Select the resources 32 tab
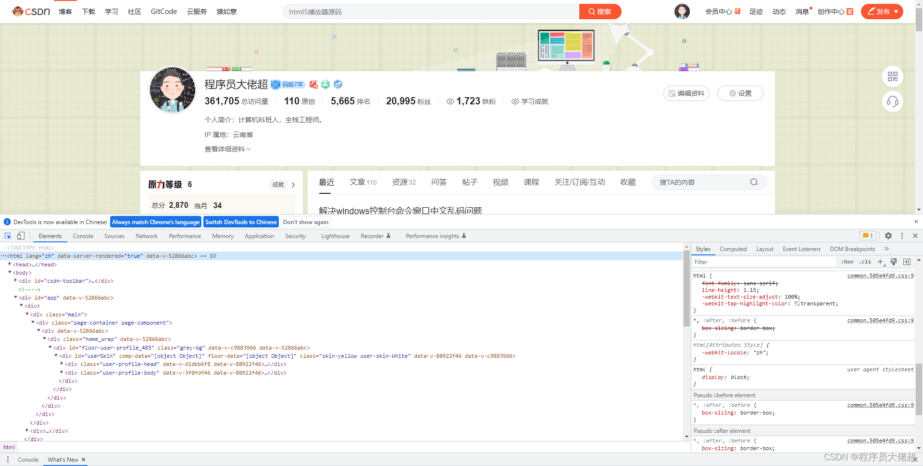This screenshot has height=466, width=923. tap(404, 182)
